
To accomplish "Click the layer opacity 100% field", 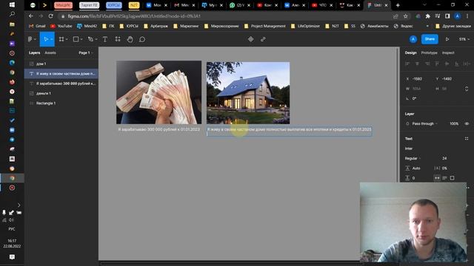I will pyautogui.click(x=454, y=123).
